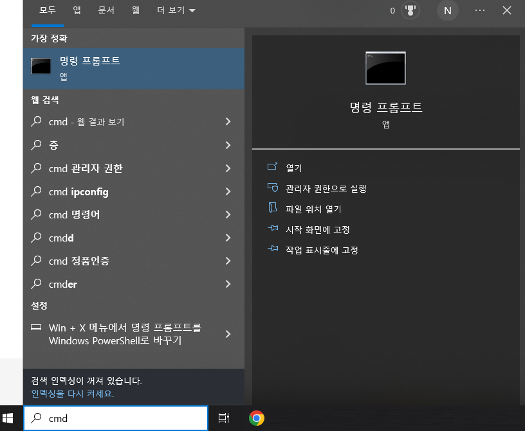This screenshot has height=431, width=525.
Task: Launch Google Chrome from the taskbar
Action: click(257, 418)
